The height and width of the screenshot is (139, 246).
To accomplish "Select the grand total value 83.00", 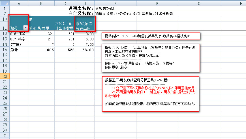I will pyautogui.click(x=84, y=50).
